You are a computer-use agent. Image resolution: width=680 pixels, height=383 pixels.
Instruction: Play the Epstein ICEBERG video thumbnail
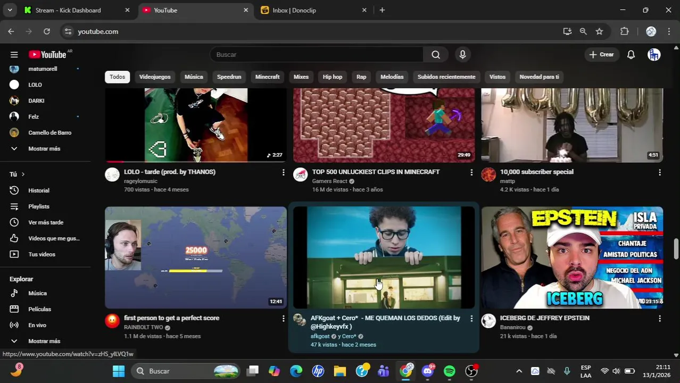point(572,257)
